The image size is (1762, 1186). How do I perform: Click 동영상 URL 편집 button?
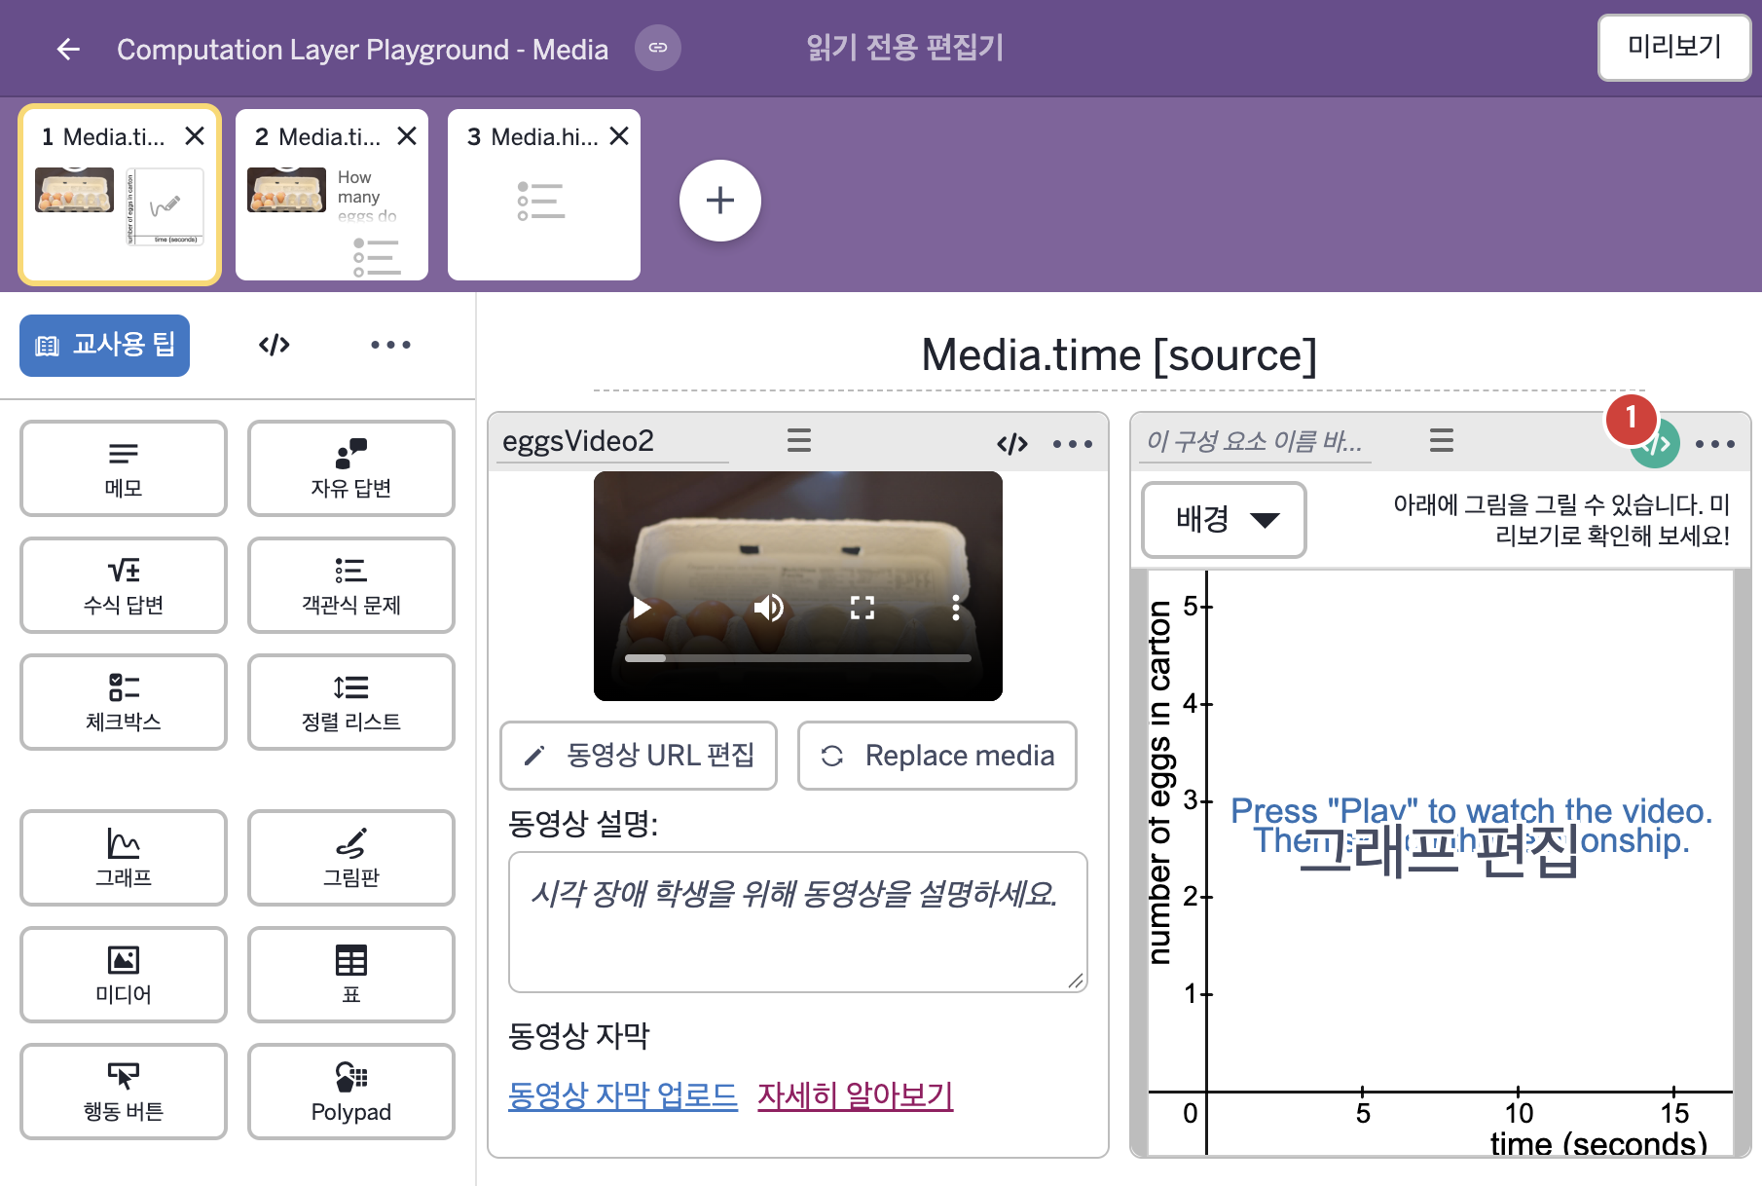(639, 756)
